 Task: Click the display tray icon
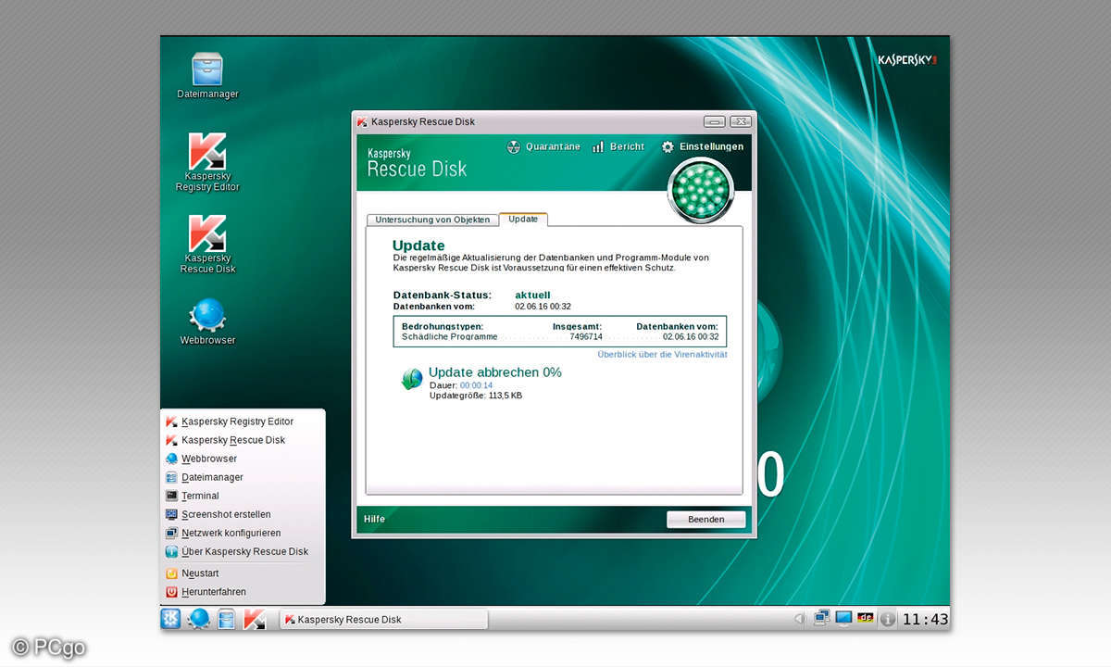(x=843, y=619)
